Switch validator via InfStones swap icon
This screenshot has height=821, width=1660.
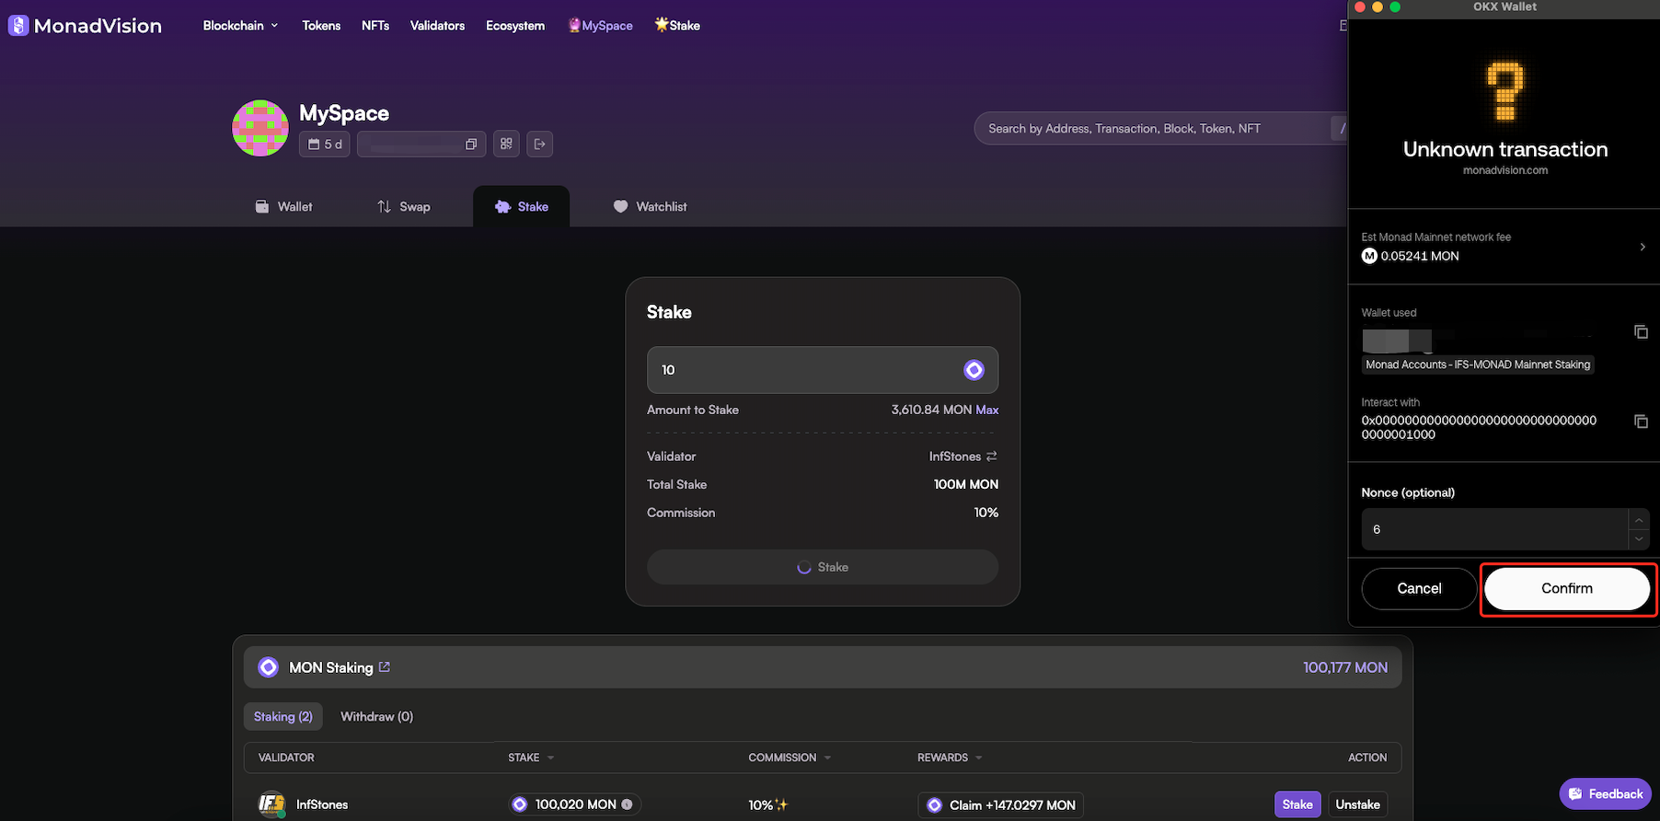click(991, 457)
